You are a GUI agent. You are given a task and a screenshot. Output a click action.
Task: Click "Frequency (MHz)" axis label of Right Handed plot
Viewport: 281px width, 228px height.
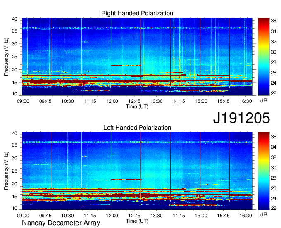[x=6, y=57]
